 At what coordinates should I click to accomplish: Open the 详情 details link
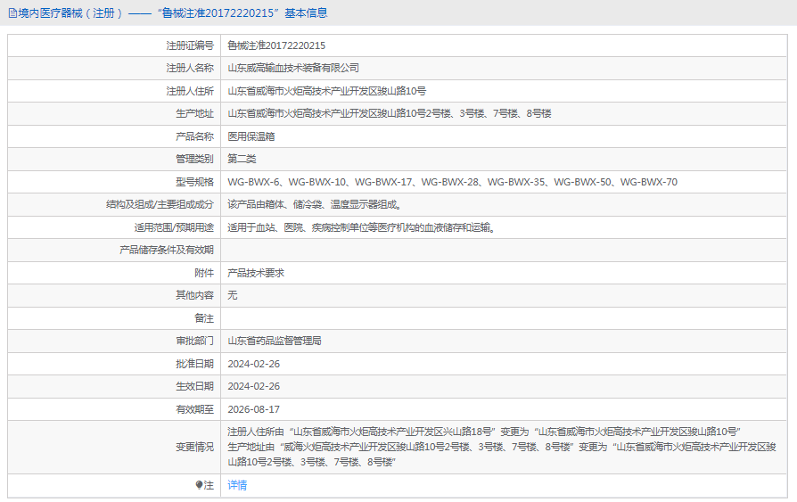point(237,485)
